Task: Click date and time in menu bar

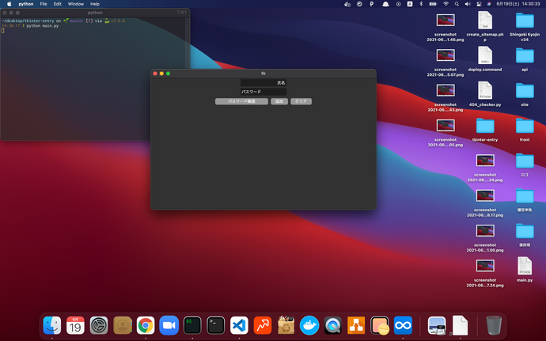Action: click(518, 4)
